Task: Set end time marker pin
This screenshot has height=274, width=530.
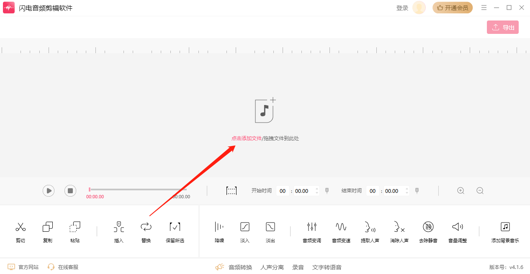Action: coord(417,191)
